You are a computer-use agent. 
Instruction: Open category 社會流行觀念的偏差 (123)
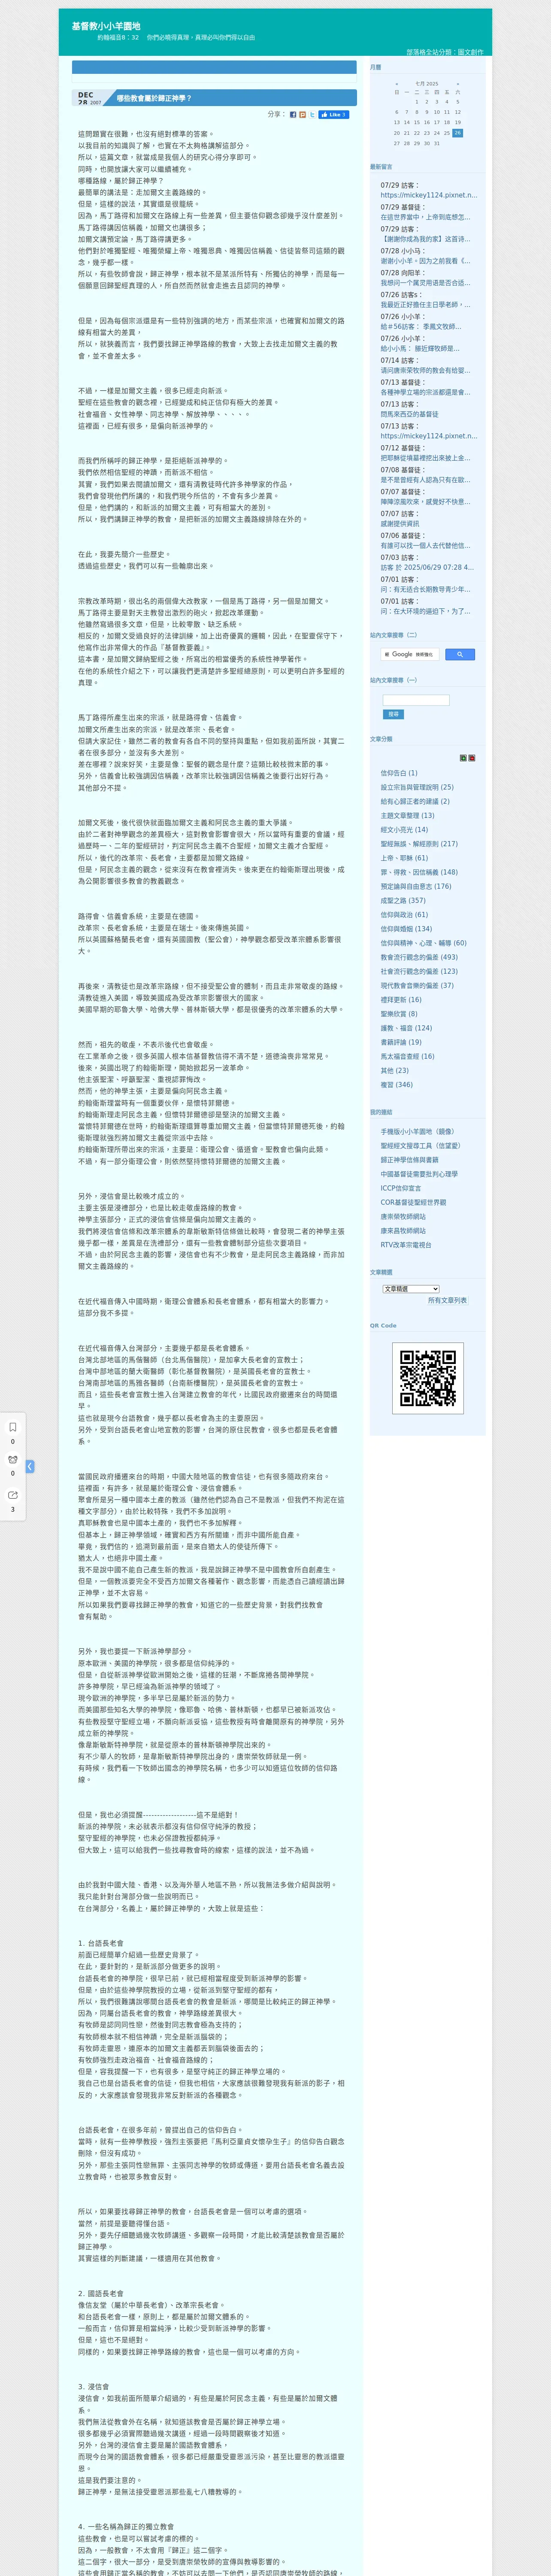(x=419, y=971)
